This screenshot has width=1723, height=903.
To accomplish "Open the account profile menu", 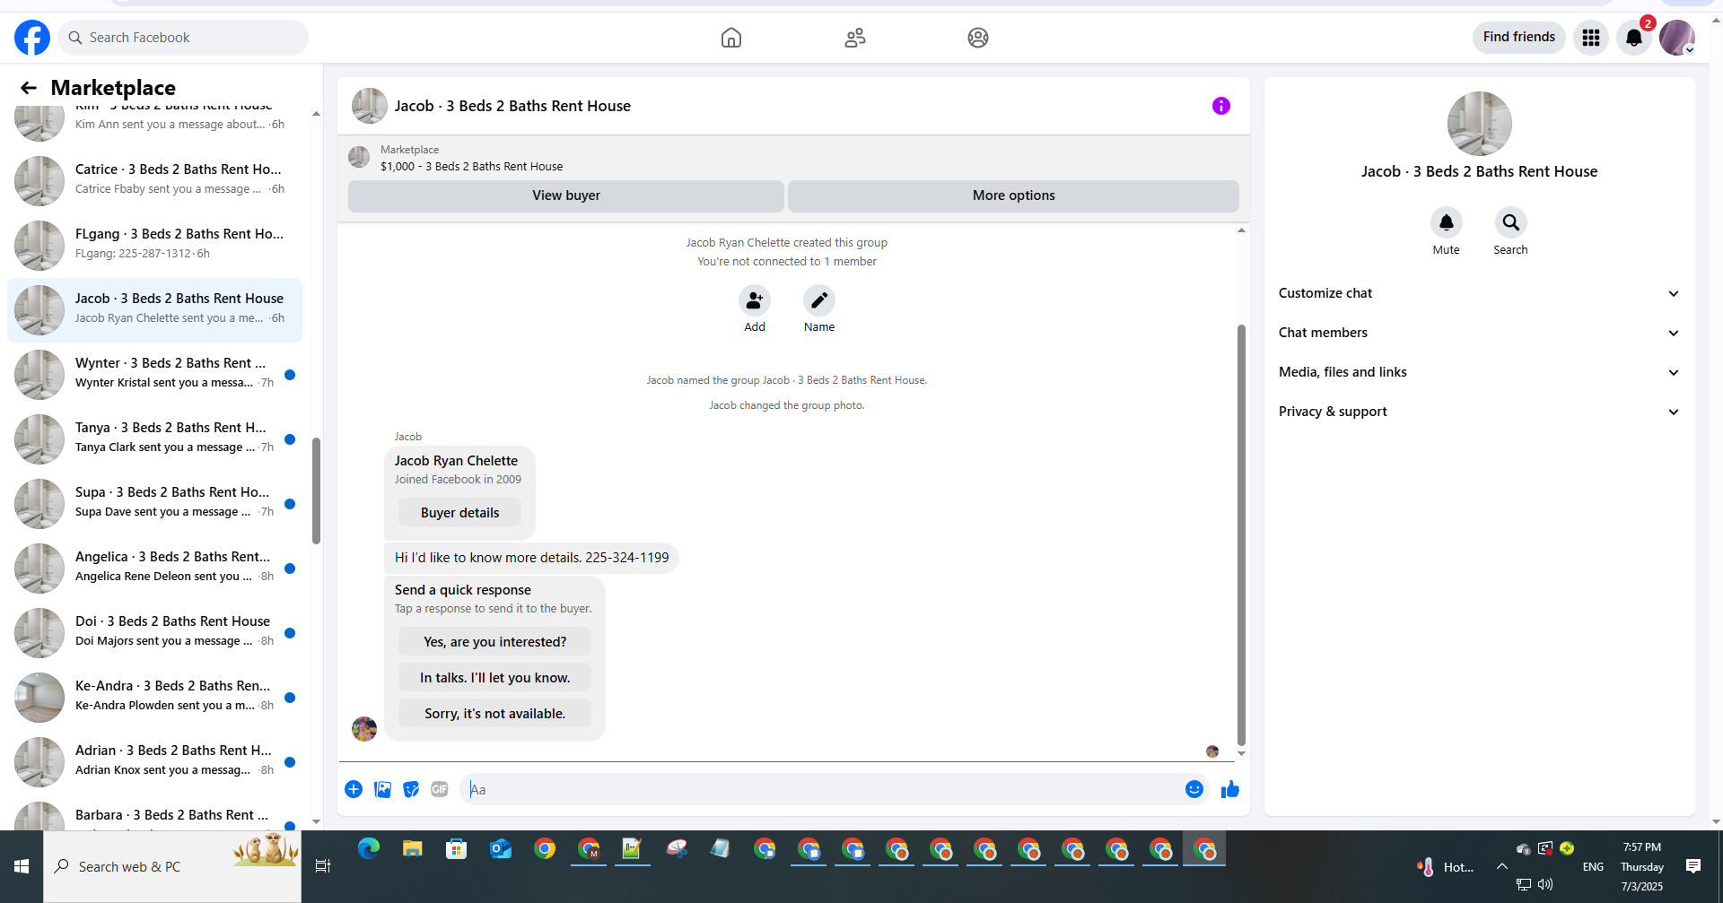I will 1677,38.
